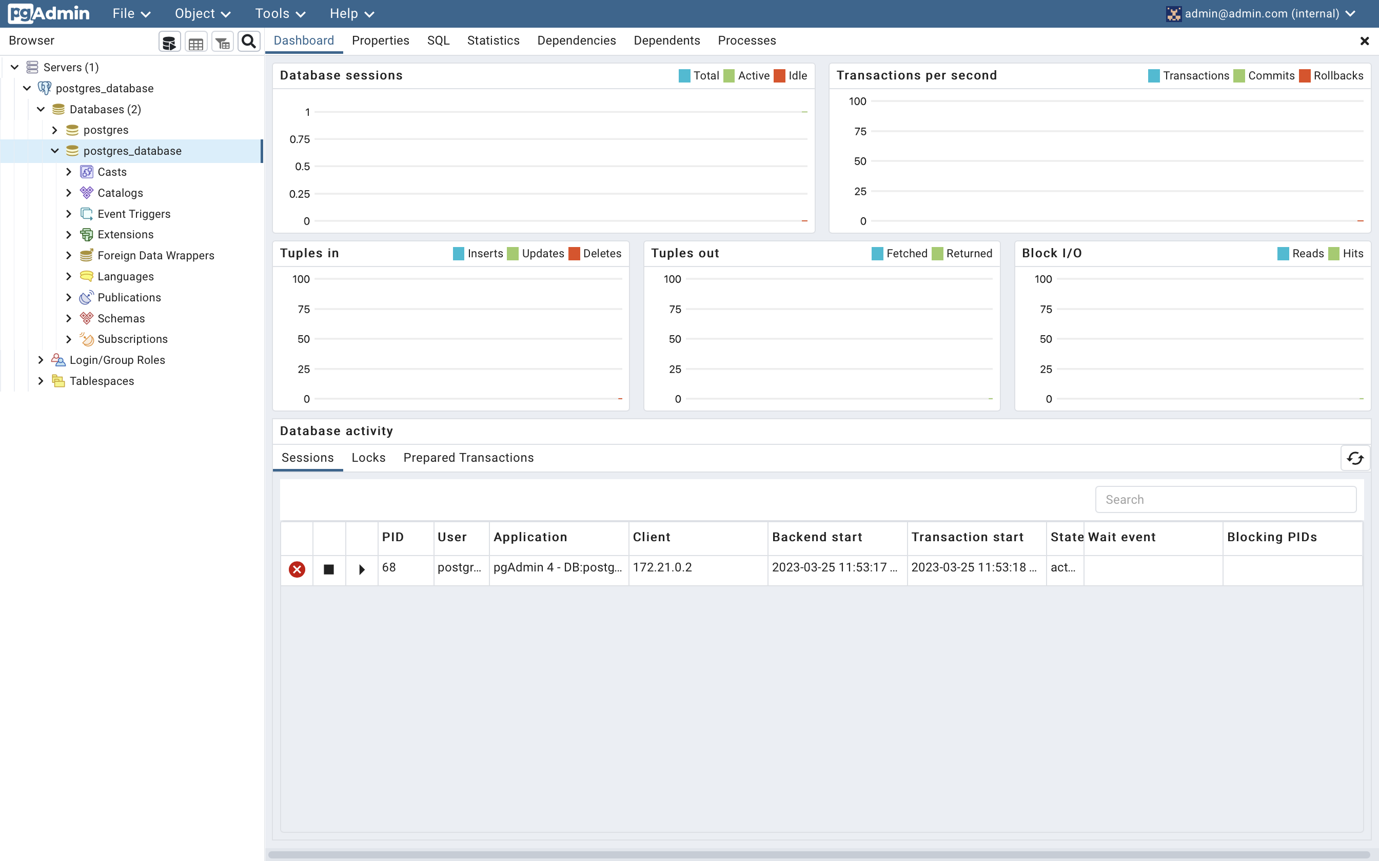Click the session Search input field
This screenshot has height=861, width=1379.
click(1225, 499)
